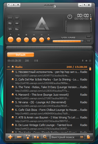Viewport: 98px width, 144px height.
Task: Open the miscellaneous three-dots button
Action: tap(28, 137)
